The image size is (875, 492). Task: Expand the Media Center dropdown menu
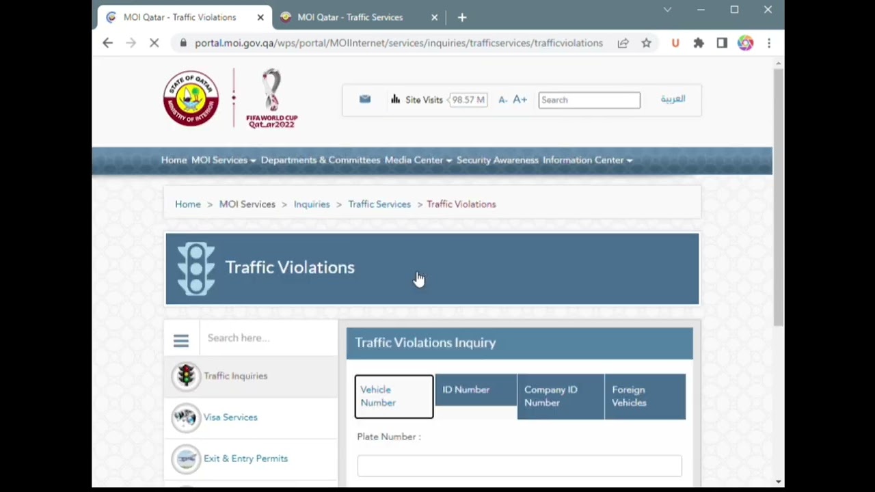[x=418, y=160]
